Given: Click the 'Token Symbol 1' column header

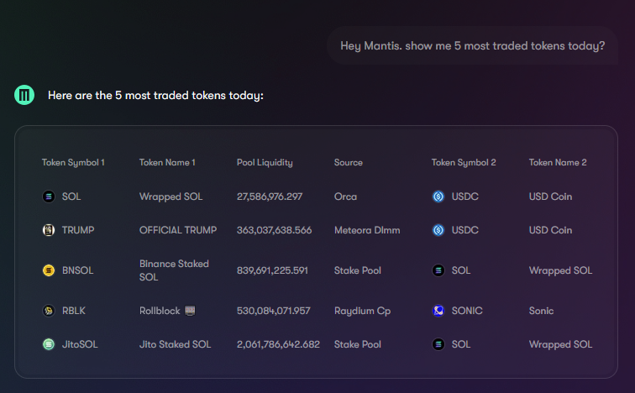Looking at the screenshot, I should (x=73, y=162).
